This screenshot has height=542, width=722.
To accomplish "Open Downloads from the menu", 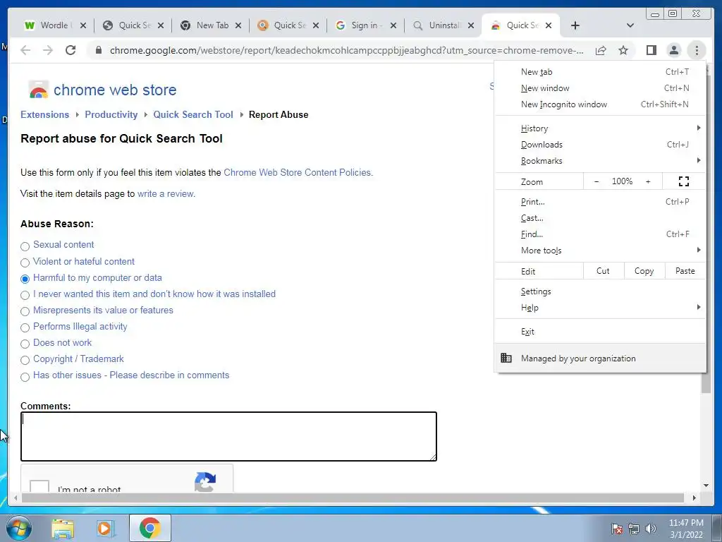I will click(x=600, y=145).
